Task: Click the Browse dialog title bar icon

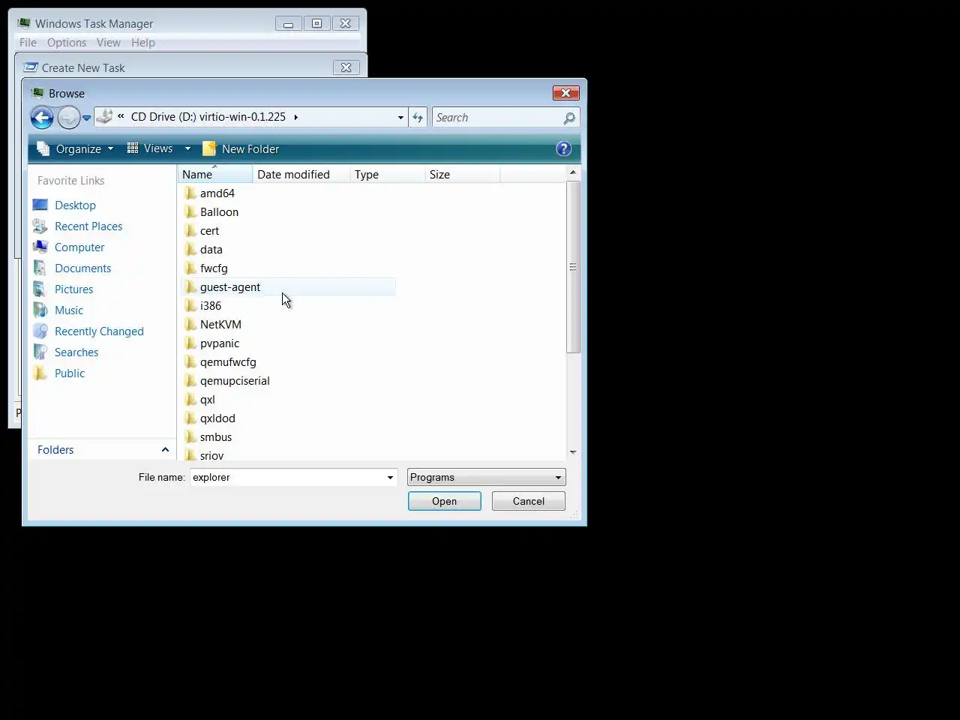Action: [37, 93]
